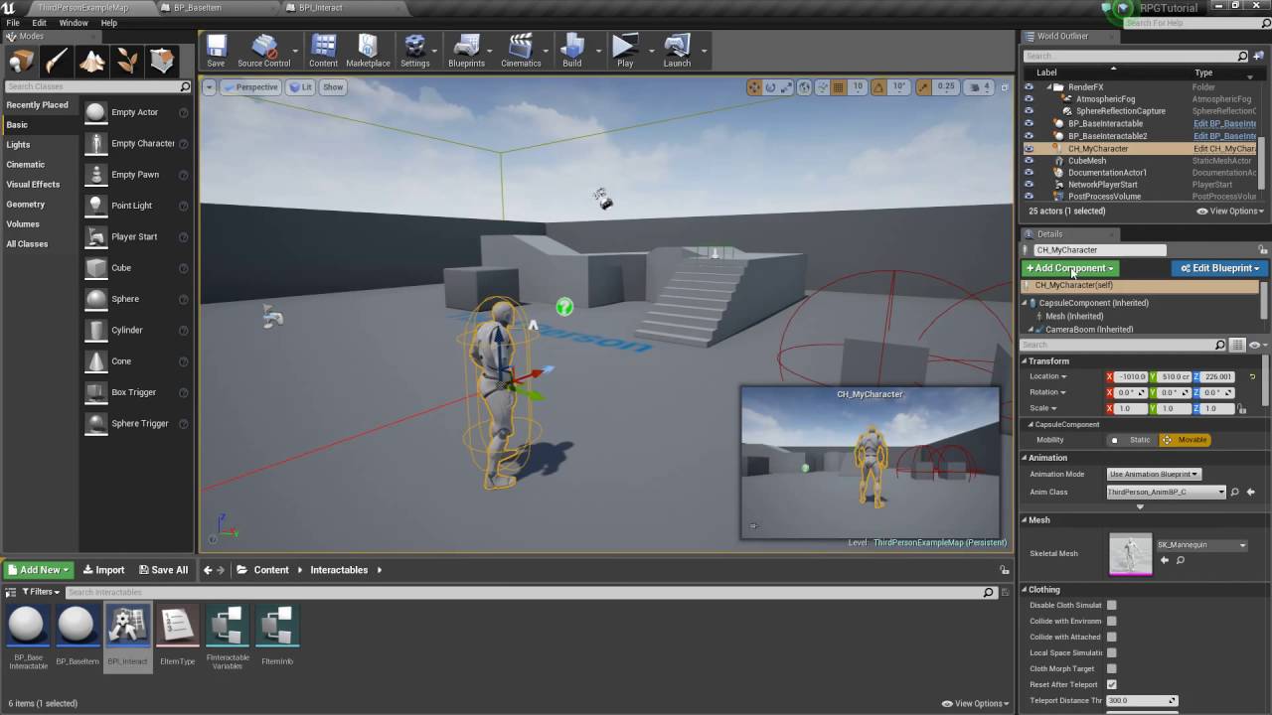Check Disable Cloth Simulation checkbox

pos(1111,605)
